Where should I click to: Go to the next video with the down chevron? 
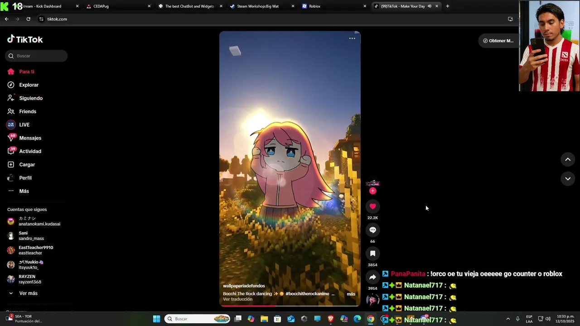pyautogui.click(x=567, y=179)
